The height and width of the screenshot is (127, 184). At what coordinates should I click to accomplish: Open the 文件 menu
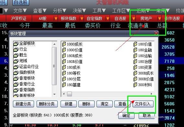pyautogui.click(x=20, y=11)
